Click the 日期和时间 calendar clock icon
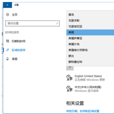The image size is (114, 114). click(x=8, y=41)
